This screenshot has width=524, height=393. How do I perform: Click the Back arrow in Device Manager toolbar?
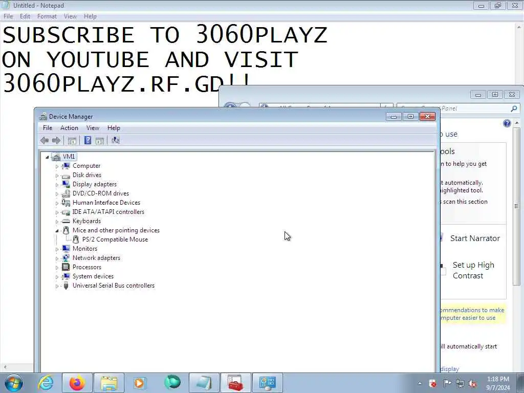[x=45, y=140]
